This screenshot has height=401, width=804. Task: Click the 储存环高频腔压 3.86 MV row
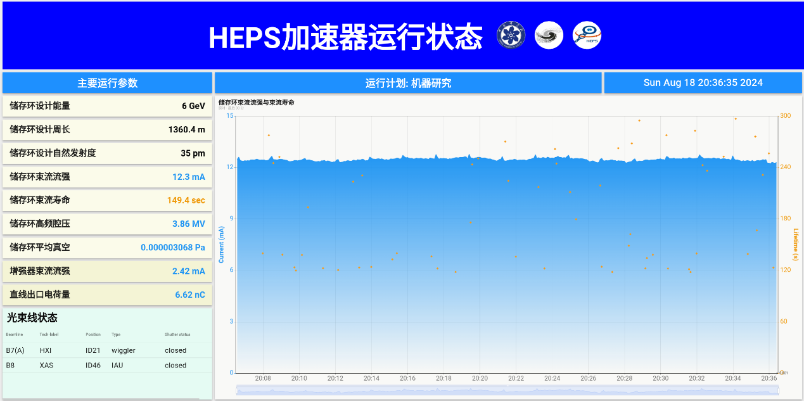(107, 224)
